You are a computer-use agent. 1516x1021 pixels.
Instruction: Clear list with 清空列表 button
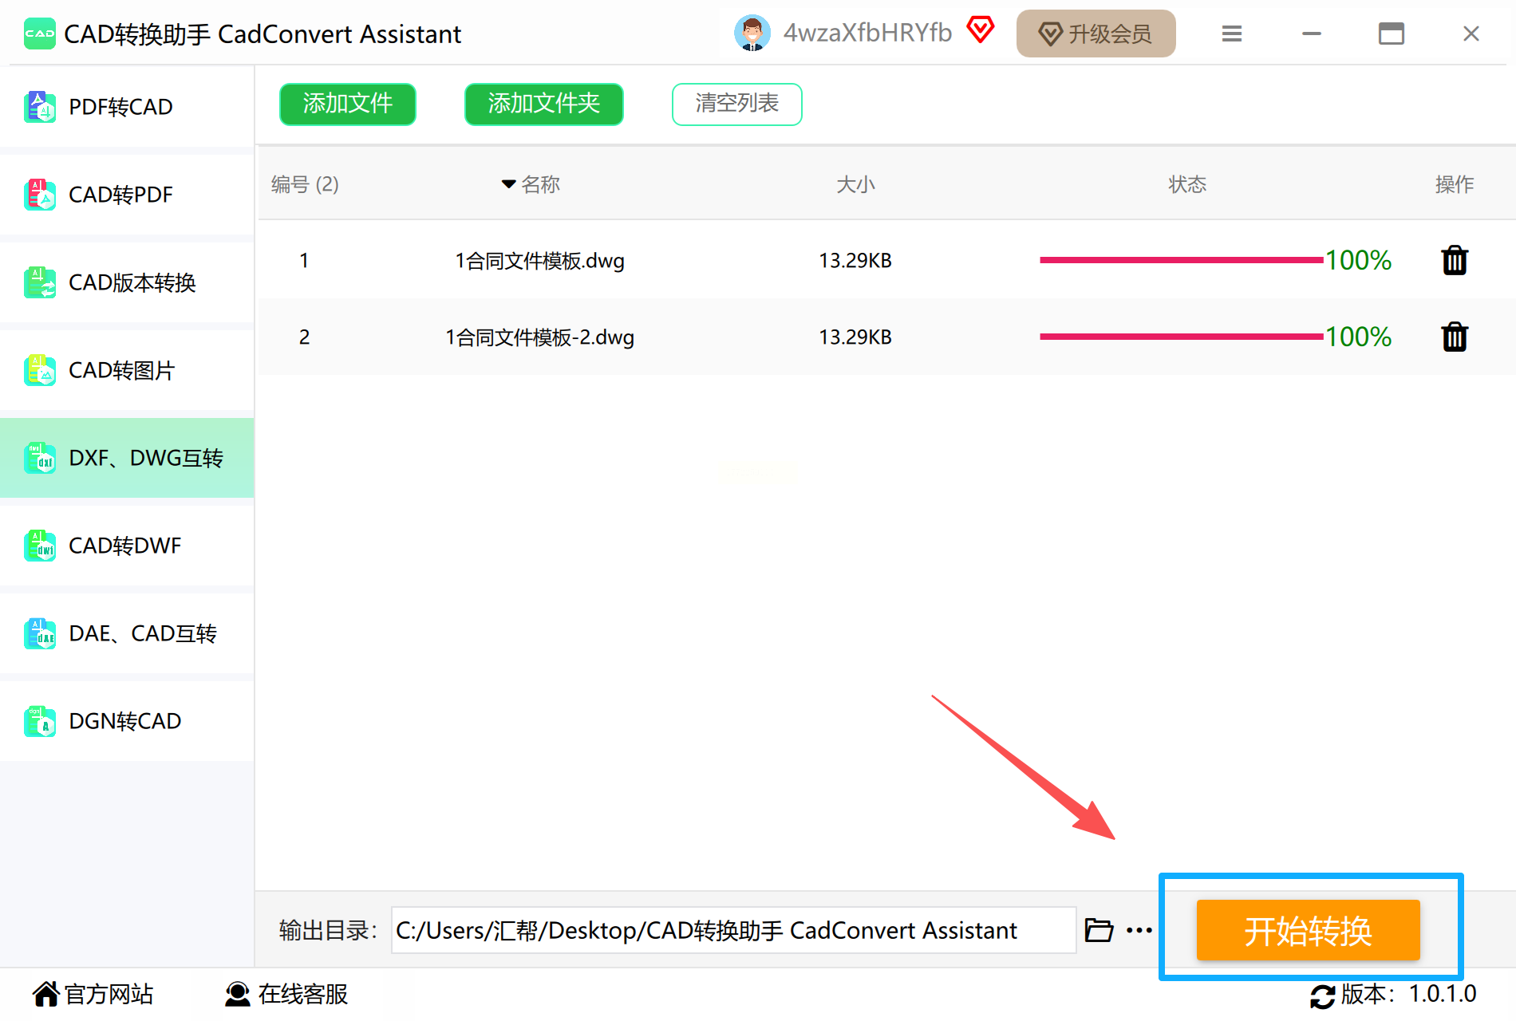pyautogui.click(x=737, y=104)
